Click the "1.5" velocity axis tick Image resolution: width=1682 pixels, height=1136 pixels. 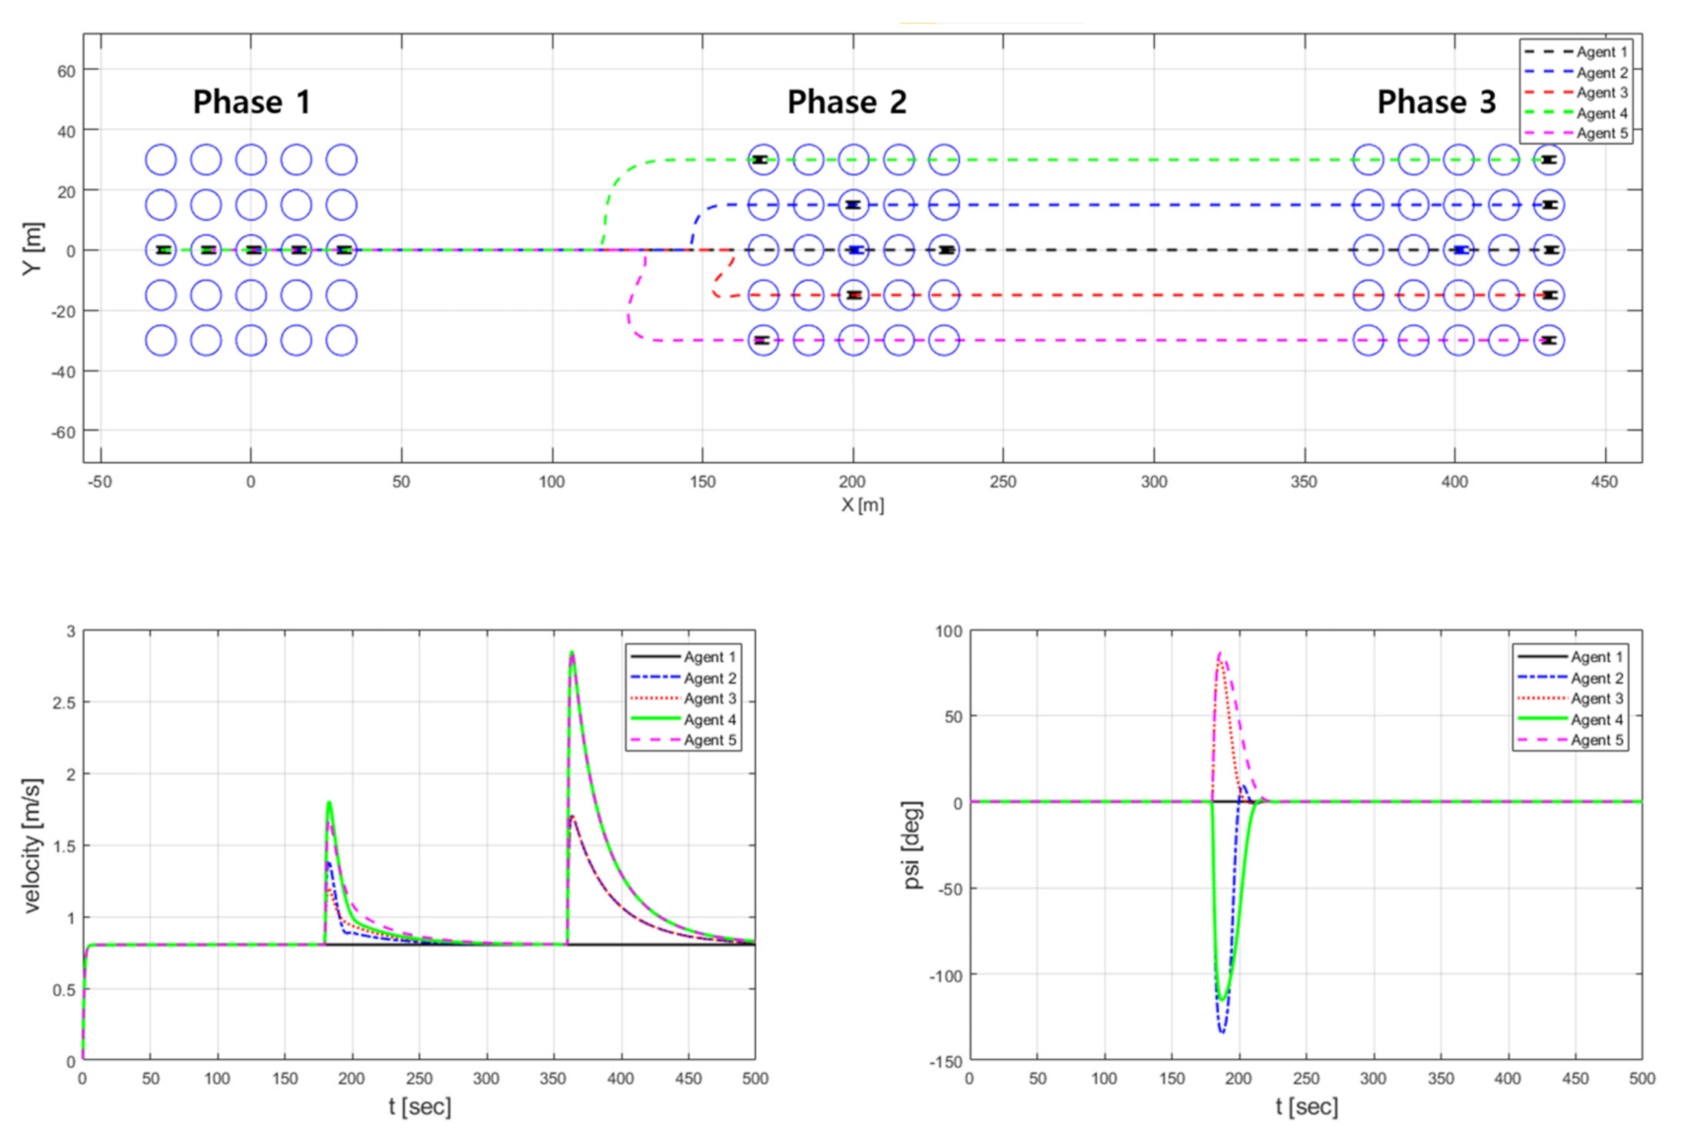coord(64,846)
